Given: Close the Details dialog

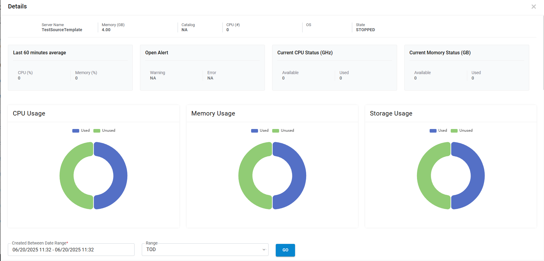Looking at the screenshot, I should point(533,7).
